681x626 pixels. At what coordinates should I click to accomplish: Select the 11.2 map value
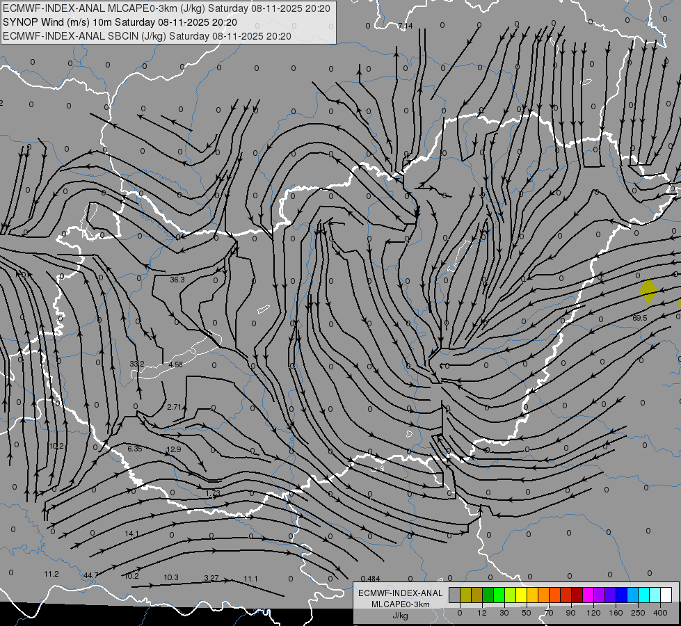[x=51, y=574]
